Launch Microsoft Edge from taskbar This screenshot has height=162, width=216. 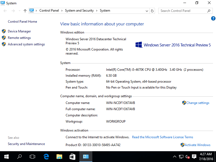(46, 156)
